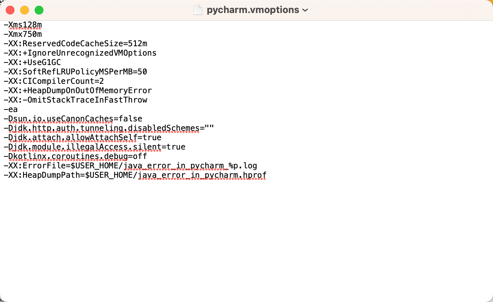Click the -ea line

pos(10,109)
